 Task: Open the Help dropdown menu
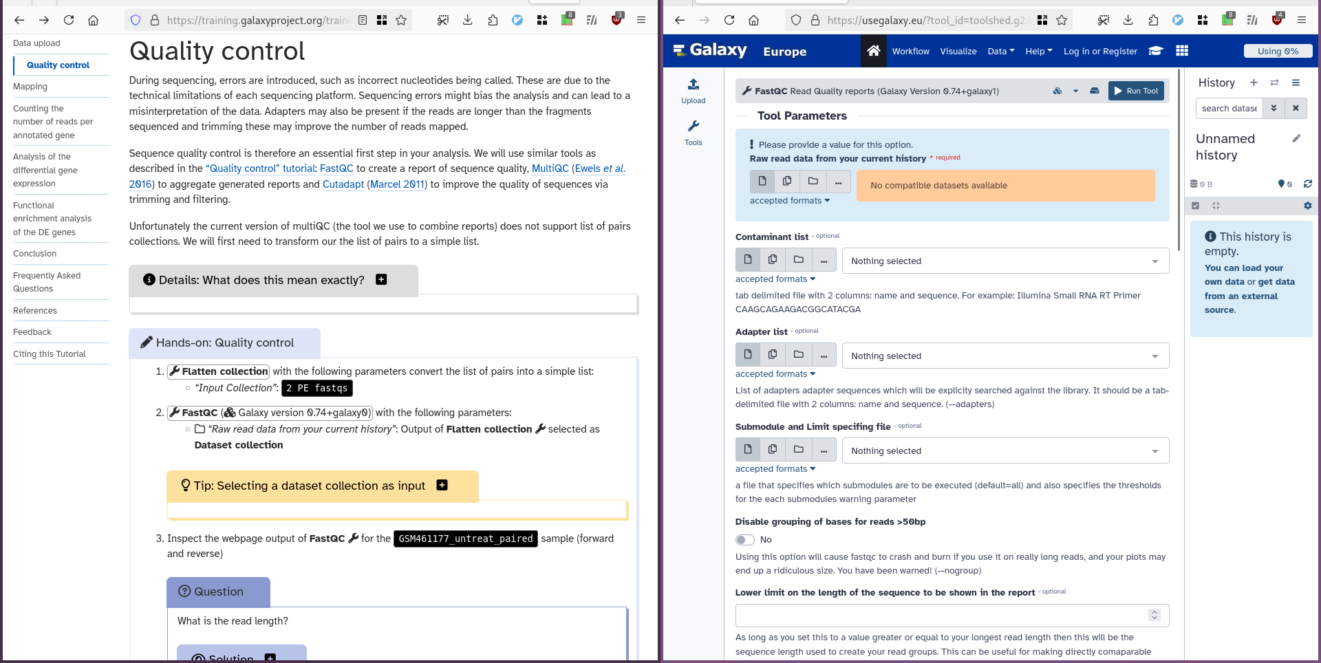1038,51
